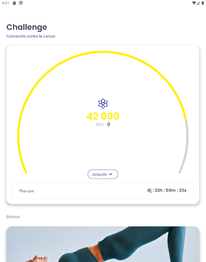Select the Plus que label row

(103, 191)
